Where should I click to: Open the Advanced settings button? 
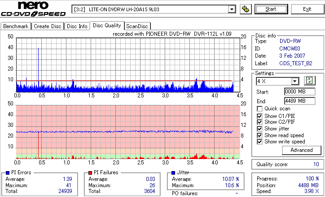click(x=301, y=150)
